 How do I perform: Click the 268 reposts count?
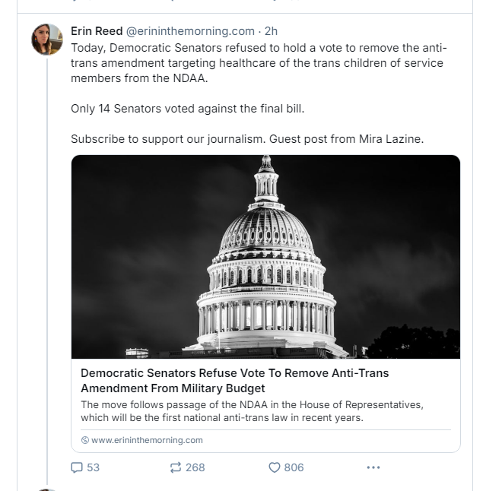point(195,467)
